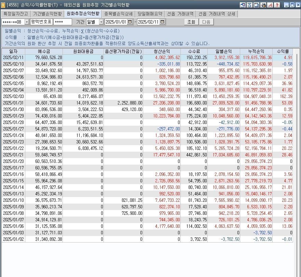Click the 수수료 column header
301x277 pixels.
point(194,52)
